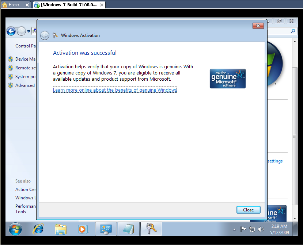
Task: Click the Close button in the activation dialog
Action: (248, 210)
